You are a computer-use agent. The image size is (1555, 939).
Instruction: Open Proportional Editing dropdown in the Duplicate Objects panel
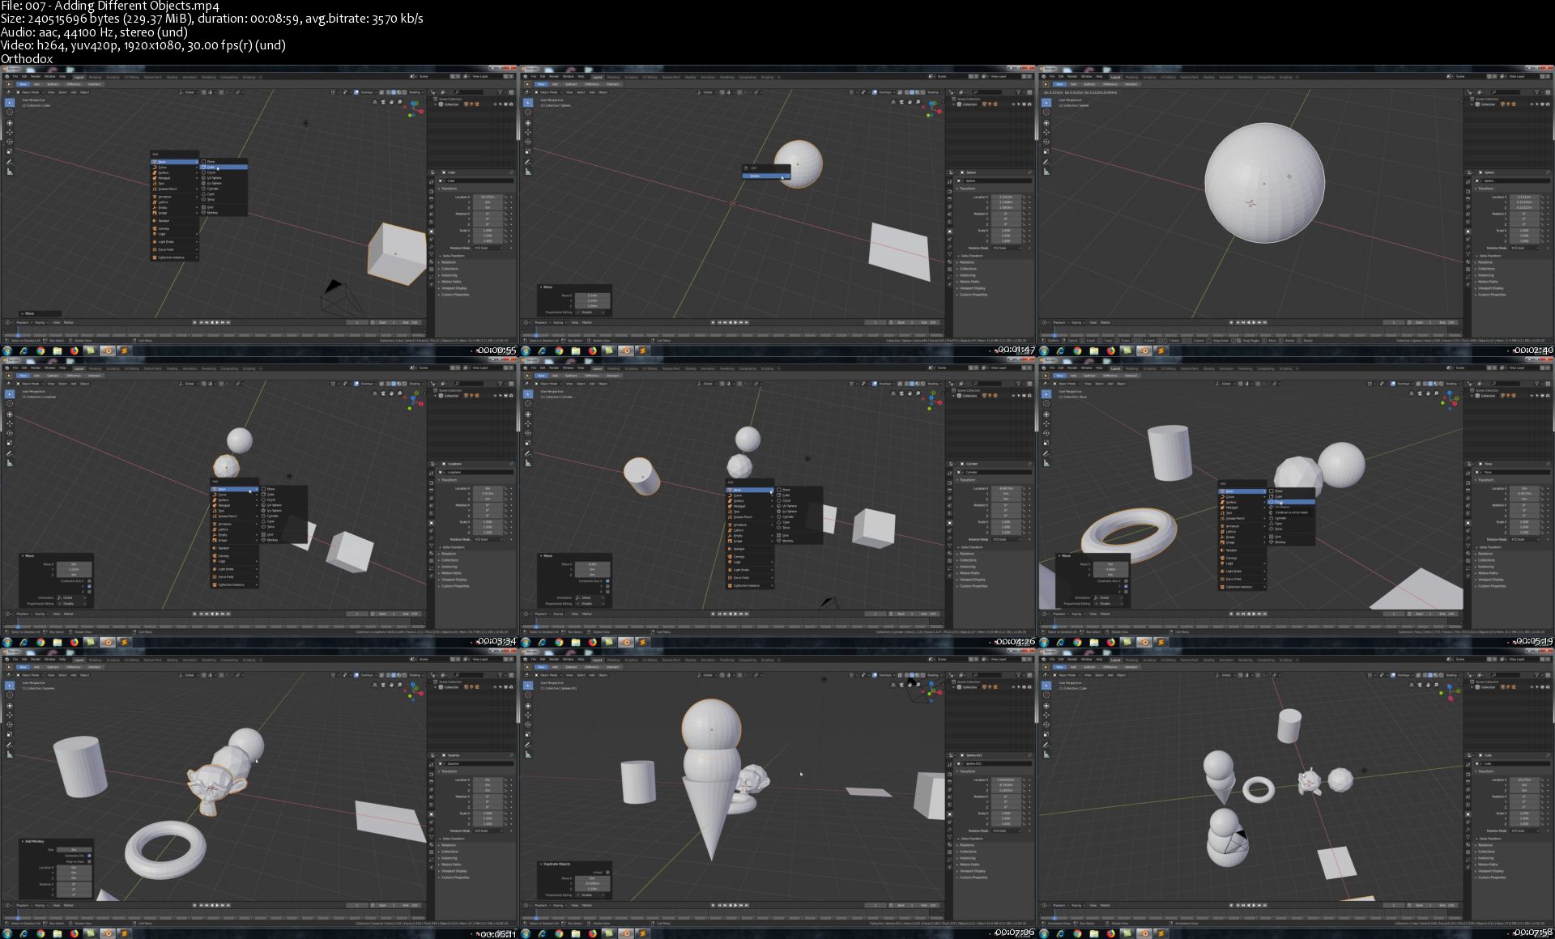(x=591, y=895)
